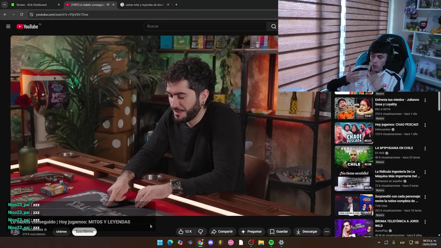Open more actions three-dot button under video
The image size is (441, 248).
coord(327,231)
